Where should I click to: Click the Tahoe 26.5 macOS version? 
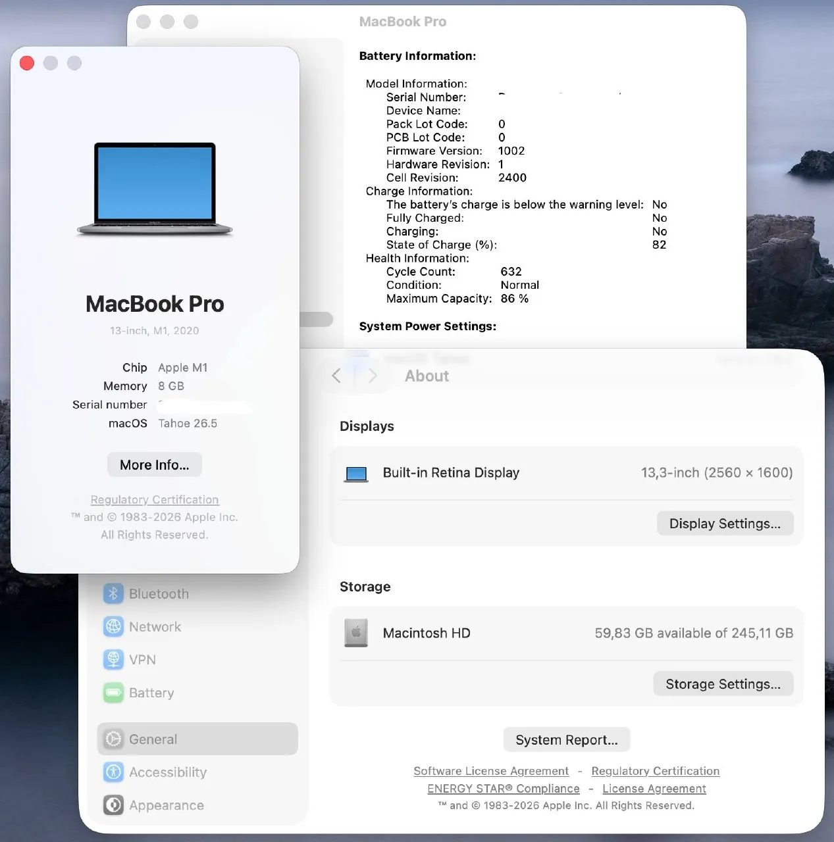tap(188, 424)
